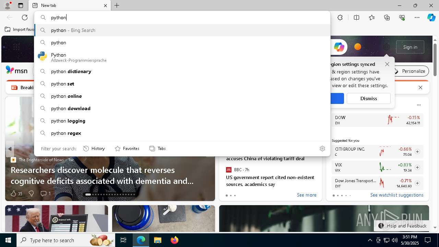439x247 pixels.
Task: Open search suggestion settings gear
Action: (x=322, y=149)
